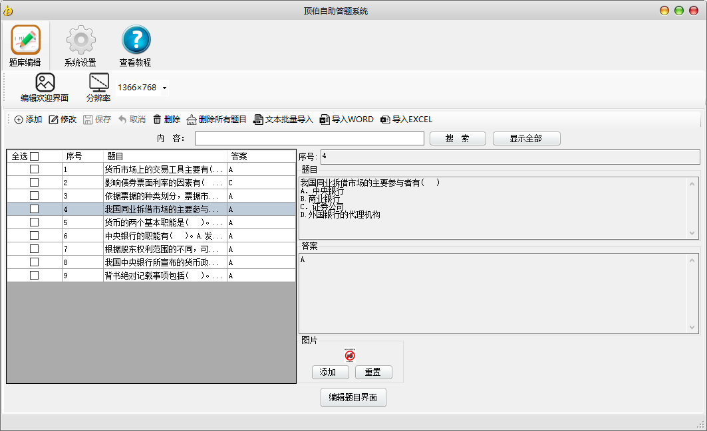707x431 pixels.
Task: Open 文本批量导入 batch text import
Action: (x=283, y=120)
